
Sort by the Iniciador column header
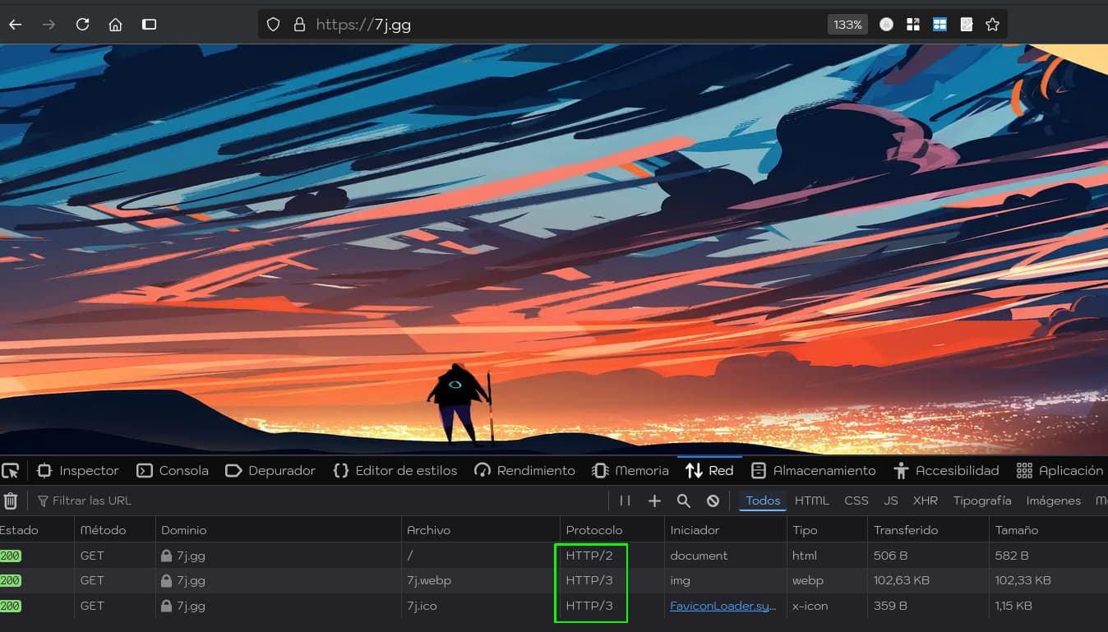click(726, 530)
